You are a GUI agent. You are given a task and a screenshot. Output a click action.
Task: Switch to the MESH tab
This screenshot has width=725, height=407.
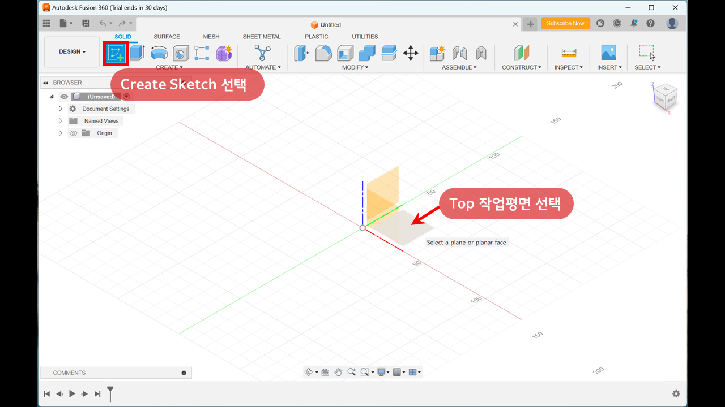coord(211,37)
